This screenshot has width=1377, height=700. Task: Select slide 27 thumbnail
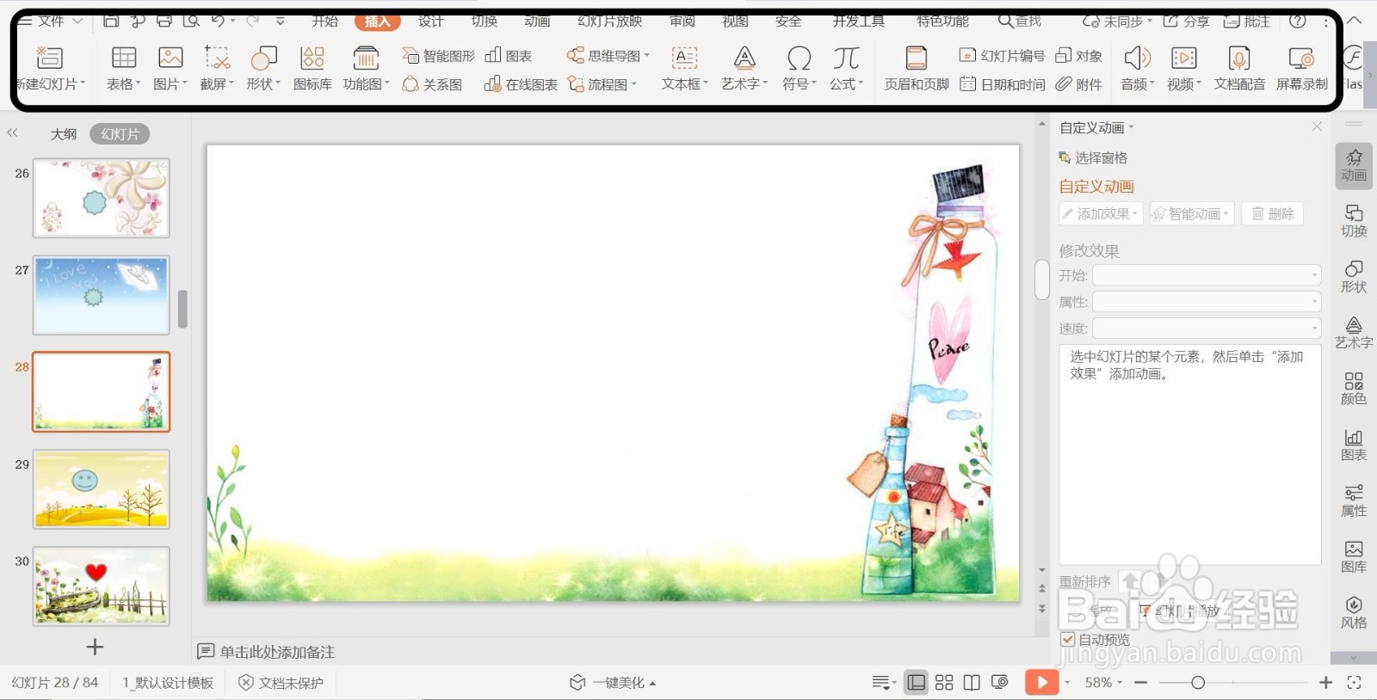click(102, 295)
